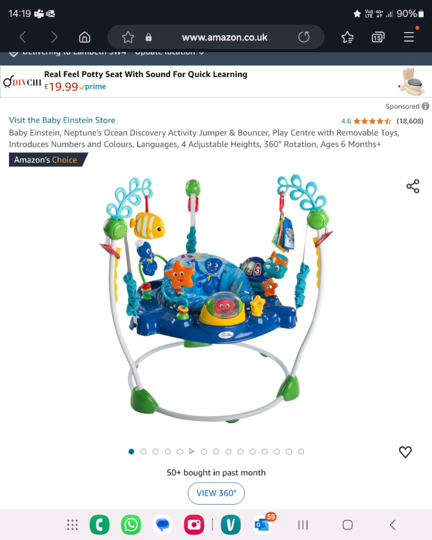
Task: Play the product video carousel marker
Action: tap(192, 451)
